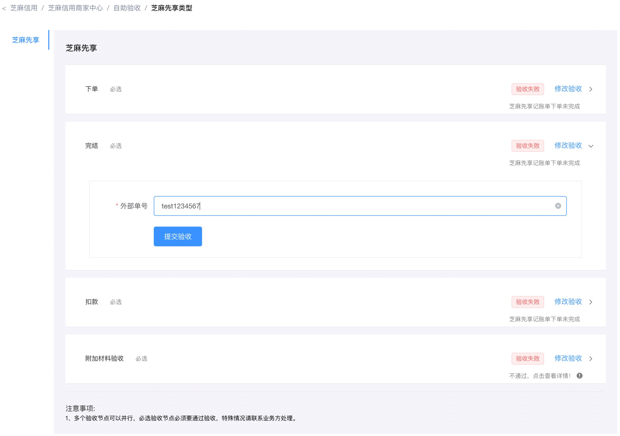Click 芝麻先享记账单下单未完成 under 完结 row
Viewport: 620px width, 436px height.
pyautogui.click(x=544, y=163)
